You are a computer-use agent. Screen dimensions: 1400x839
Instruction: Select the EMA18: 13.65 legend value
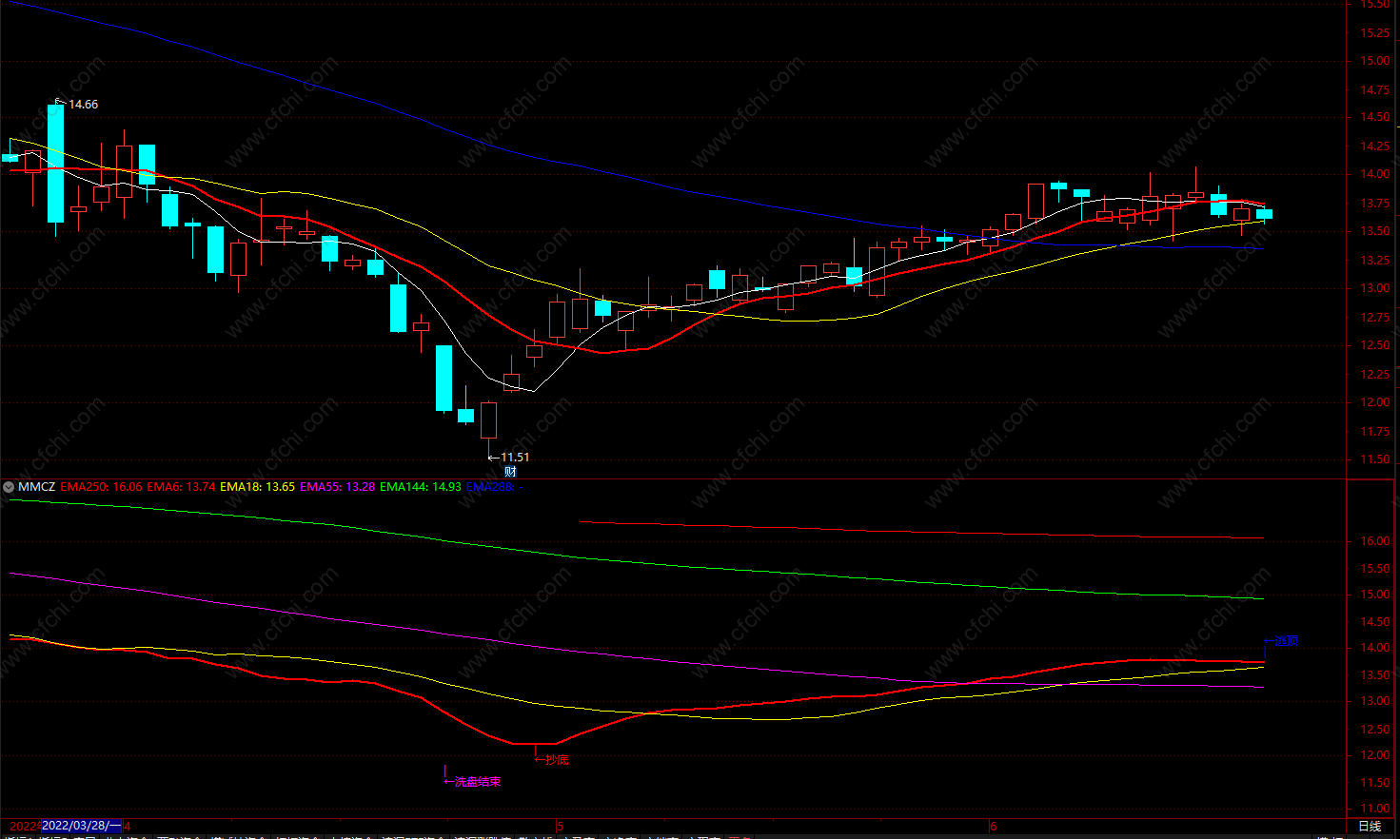pos(257,487)
